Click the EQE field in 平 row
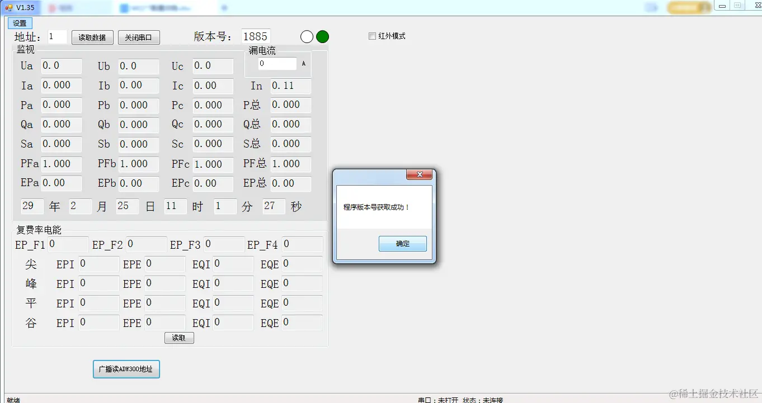This screenshot has width=762, height=403. [x=302, y=303]
